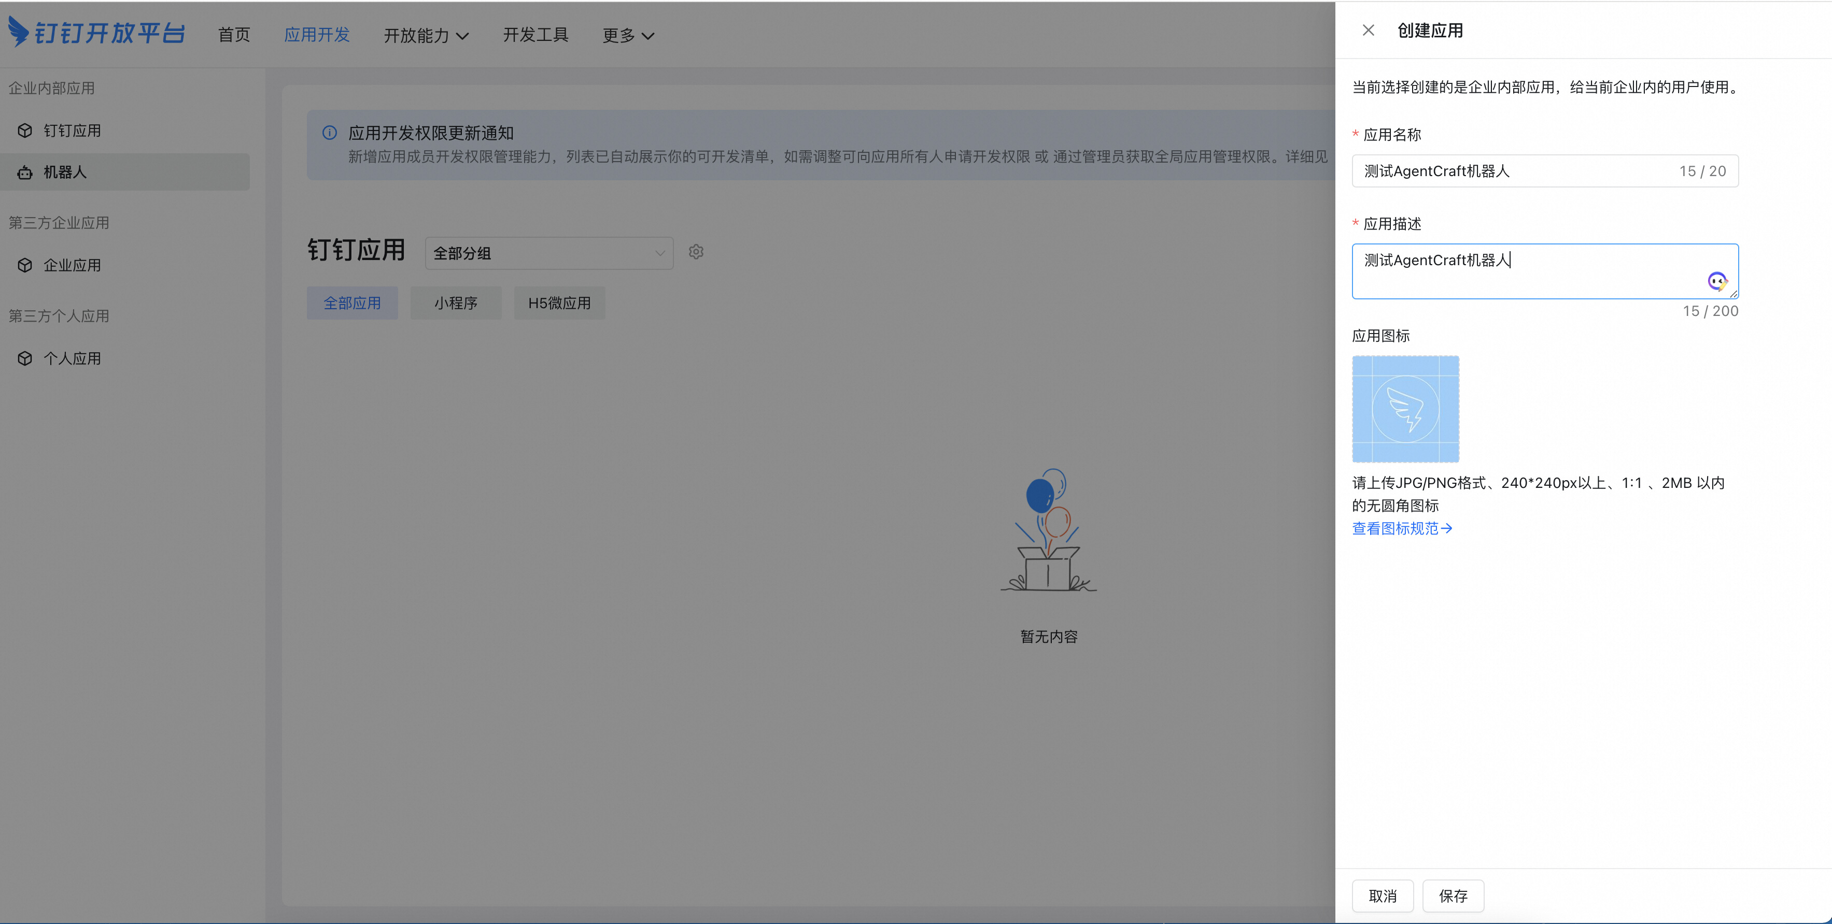Image resolution: width=1832 pixels, height=924 pixels.
Task: Click the 暂无内容 empty state text
Action: (1049, 636)
